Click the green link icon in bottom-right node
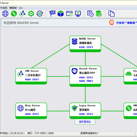 (x=129, y=108)
